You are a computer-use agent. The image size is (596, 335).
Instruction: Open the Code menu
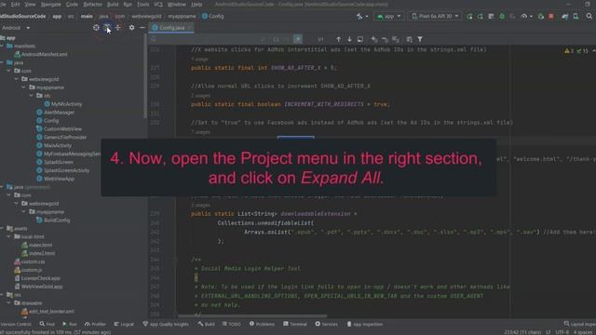coord(72,4)
